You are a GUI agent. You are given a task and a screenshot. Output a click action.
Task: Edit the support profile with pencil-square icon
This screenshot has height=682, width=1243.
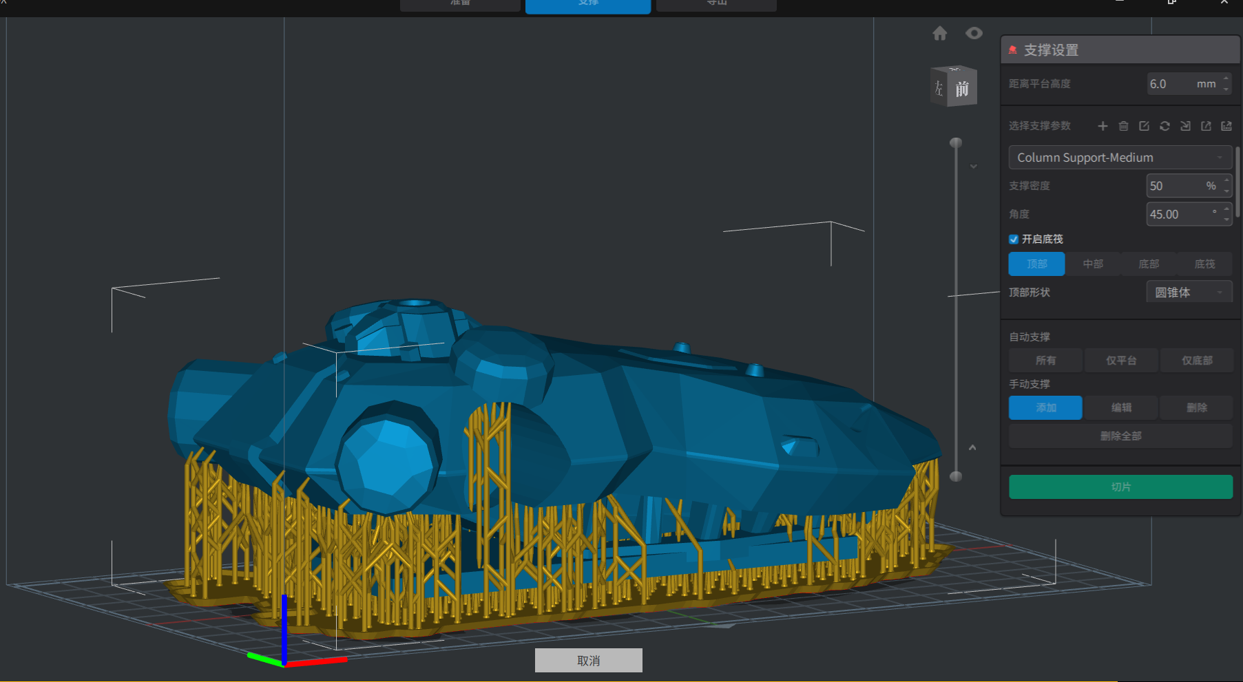click(1144, 126)
